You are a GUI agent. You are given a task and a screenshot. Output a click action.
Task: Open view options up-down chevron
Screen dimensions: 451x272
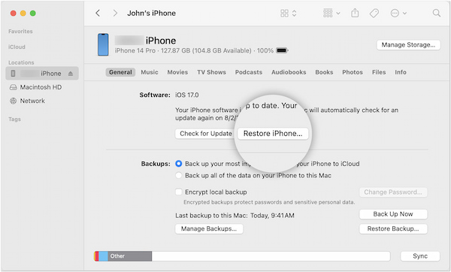[x=294, y=14]
